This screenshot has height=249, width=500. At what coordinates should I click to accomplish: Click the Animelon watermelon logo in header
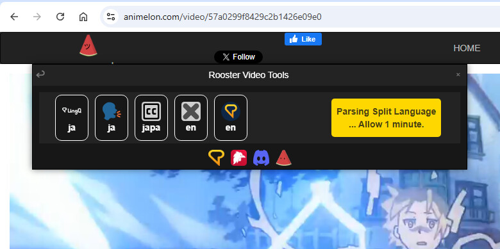[x=88, y=46]
